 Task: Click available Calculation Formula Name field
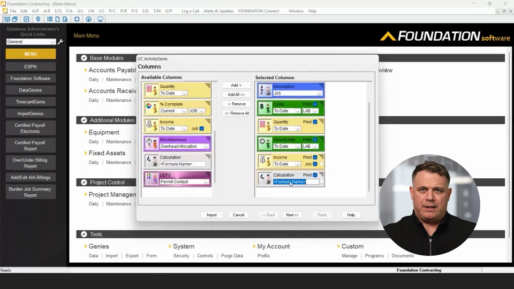182,164
